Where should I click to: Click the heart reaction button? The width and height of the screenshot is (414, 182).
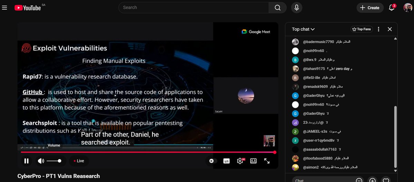pos(386,180)
